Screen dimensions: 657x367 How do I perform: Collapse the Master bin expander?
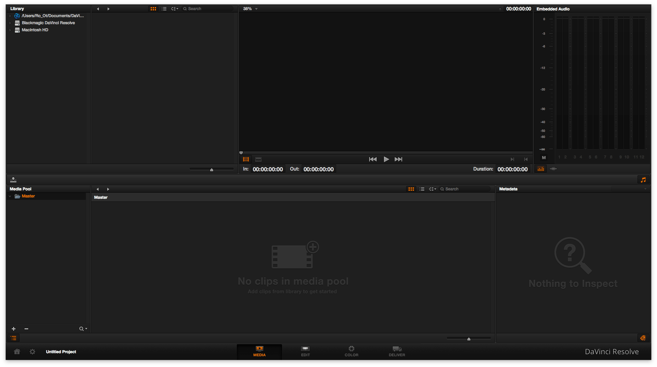10,196
